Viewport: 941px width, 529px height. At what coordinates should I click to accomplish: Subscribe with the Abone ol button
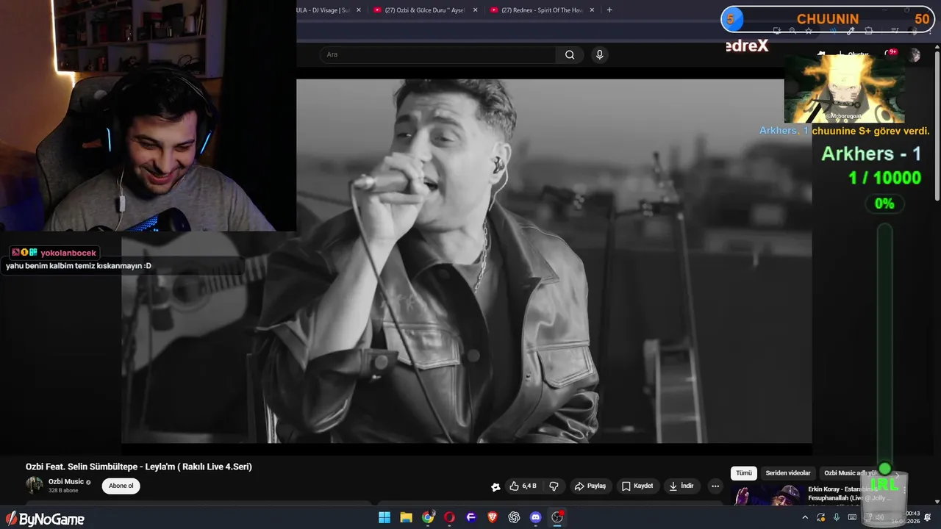[x=121, y=486]
